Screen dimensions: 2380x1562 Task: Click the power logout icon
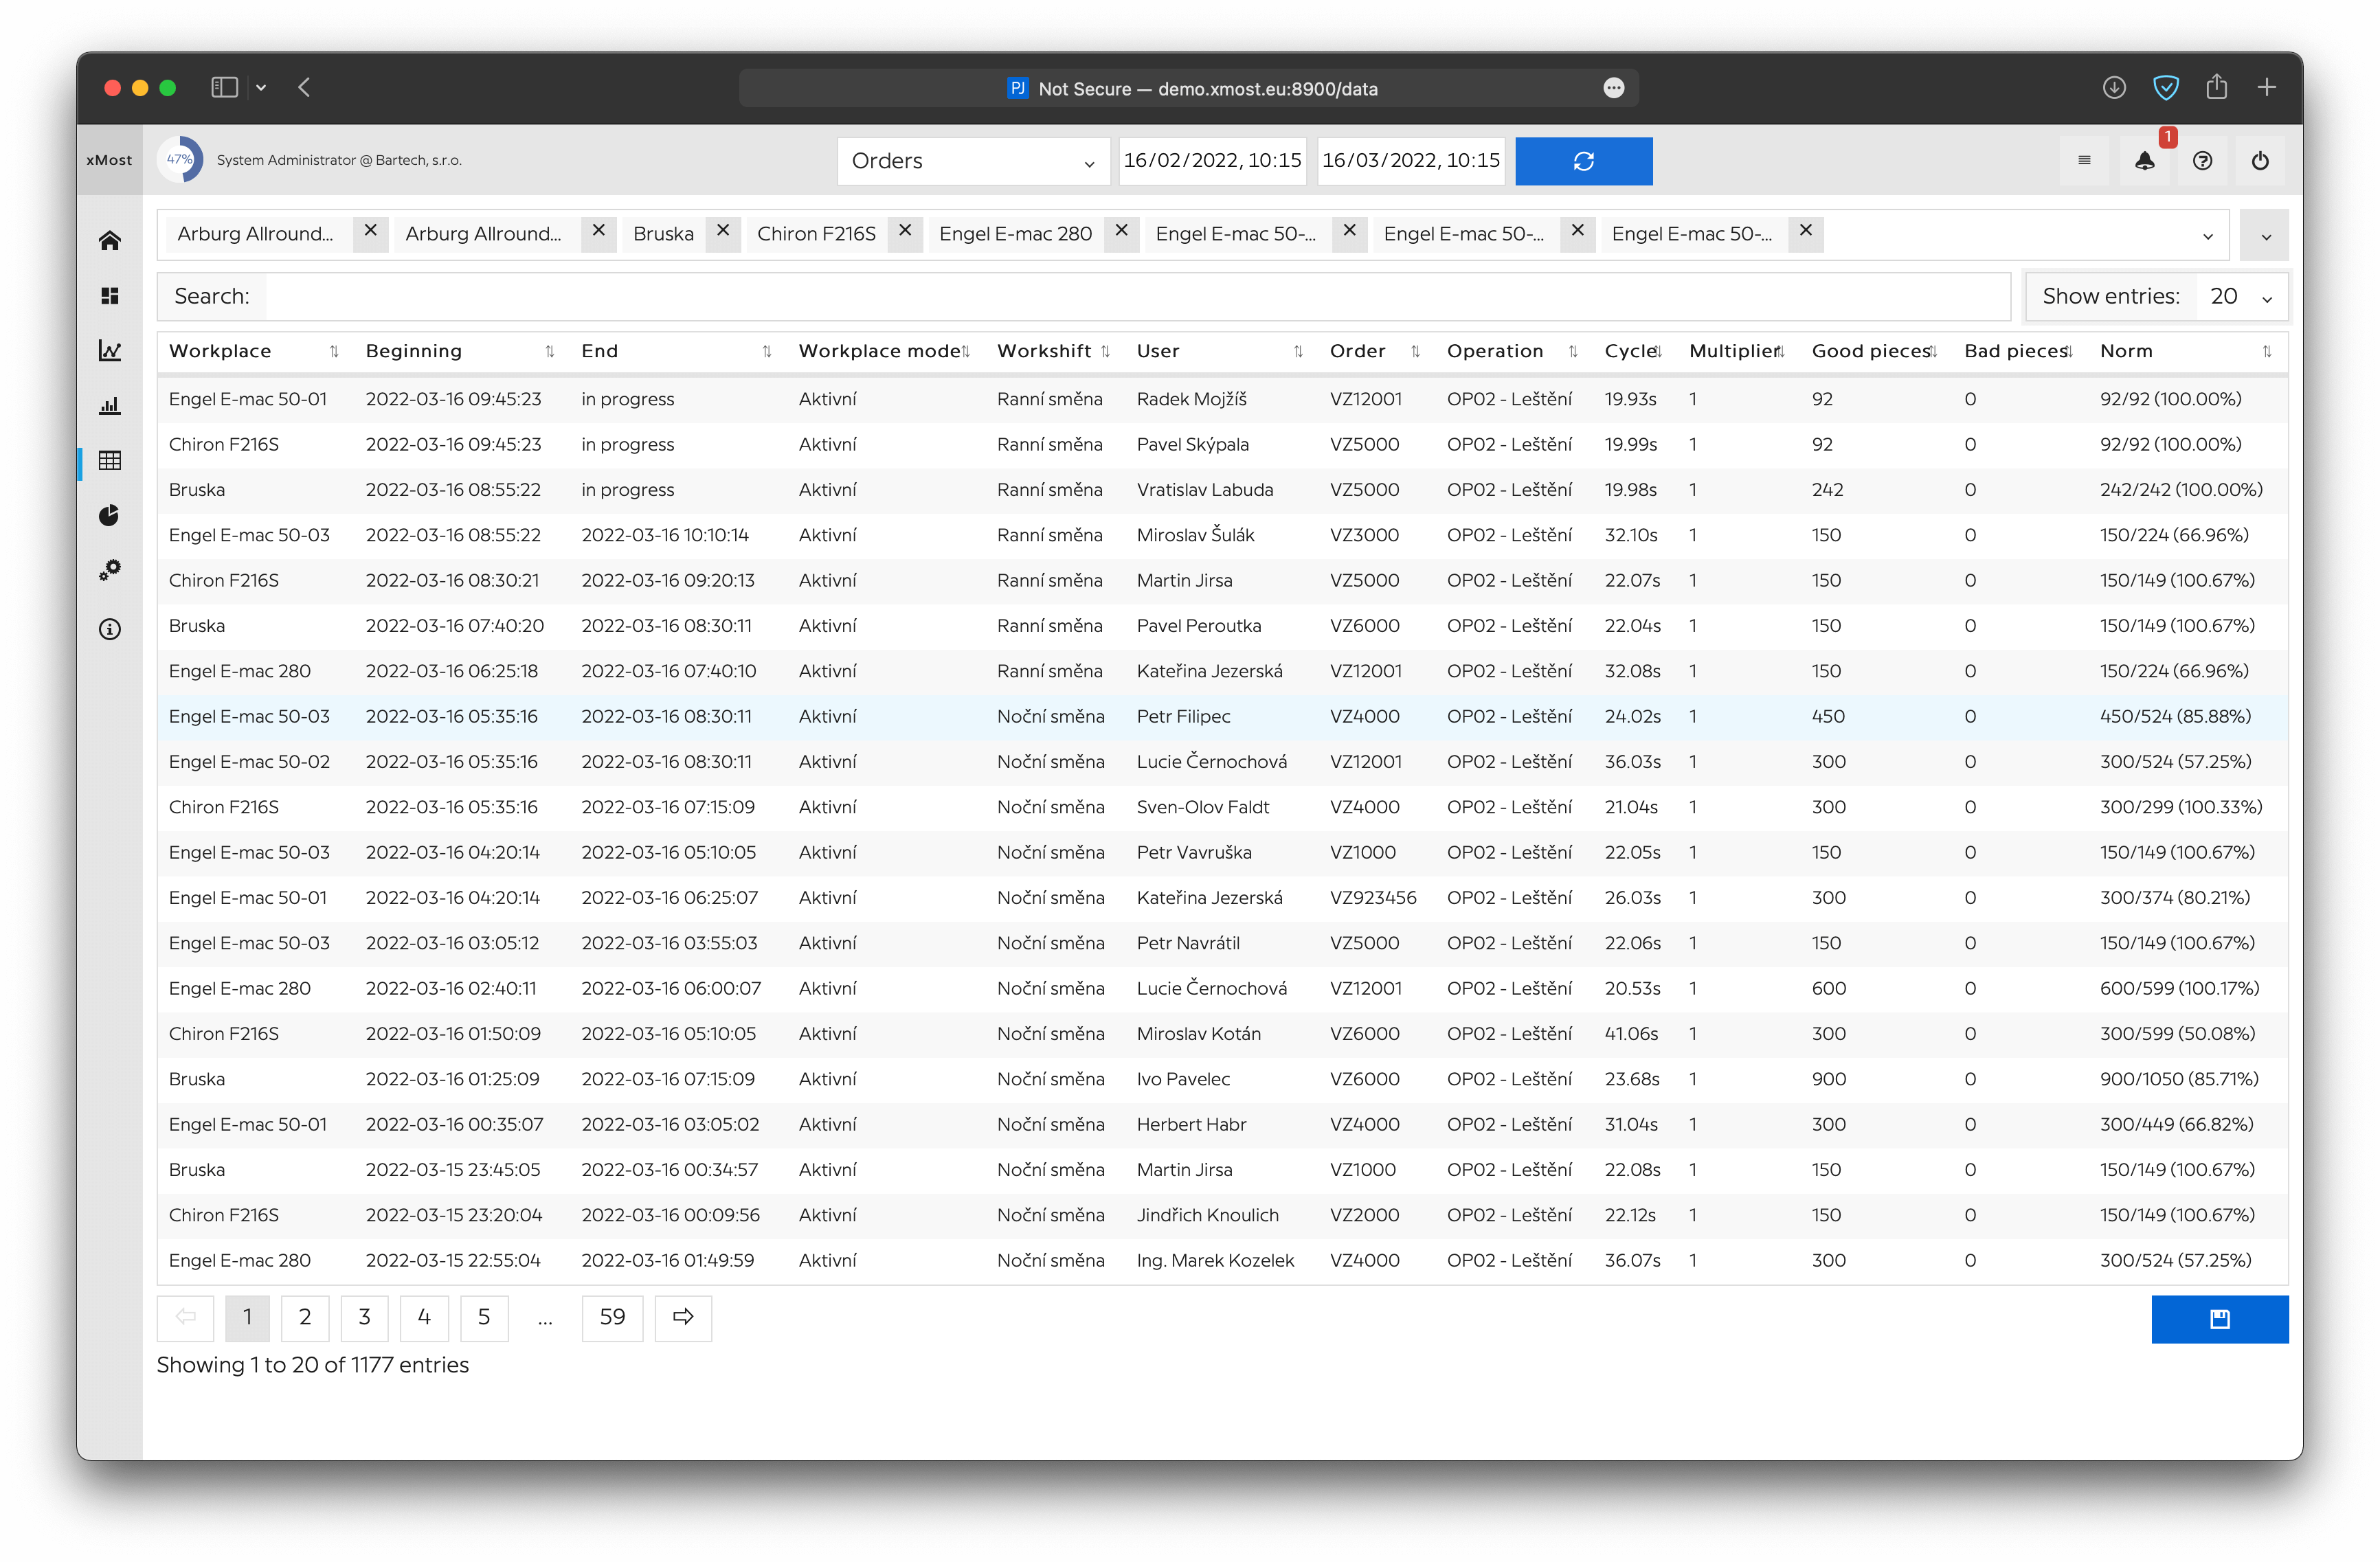tap(2260, 161)
